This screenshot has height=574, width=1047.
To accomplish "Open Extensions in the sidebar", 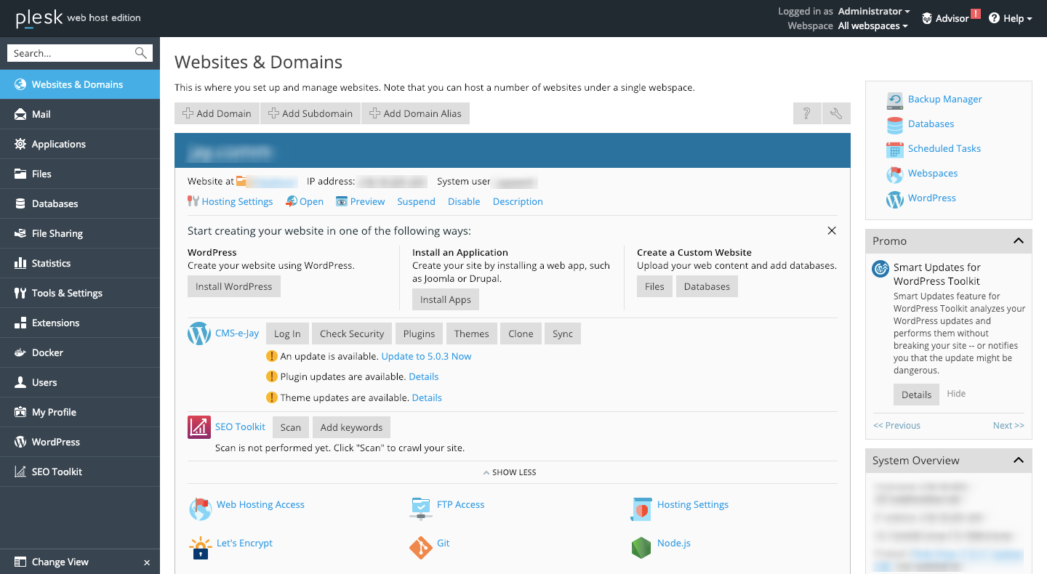I will click(80, 323).
